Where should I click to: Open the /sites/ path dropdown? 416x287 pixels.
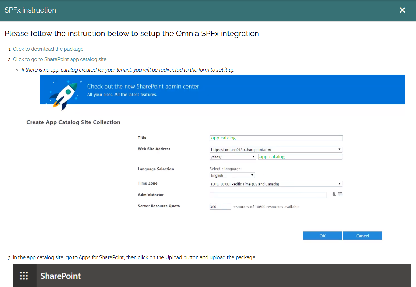[233, 157]
